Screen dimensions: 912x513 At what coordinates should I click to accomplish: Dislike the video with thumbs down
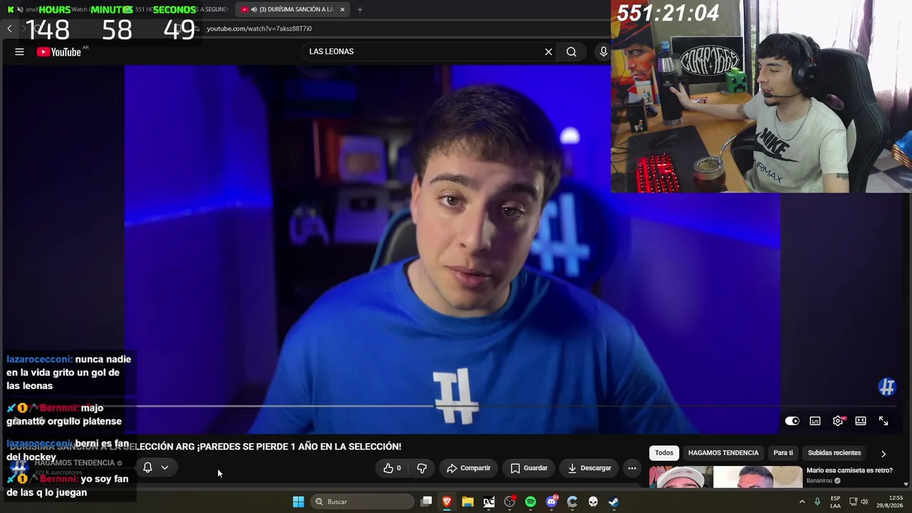click(x=422, y=468)
